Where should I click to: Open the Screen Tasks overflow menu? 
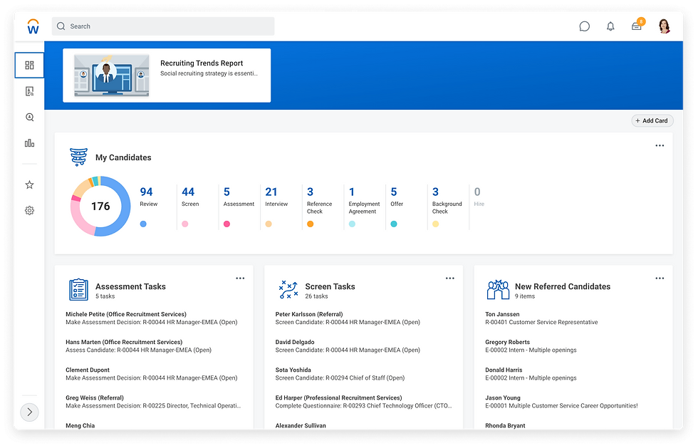449,278
